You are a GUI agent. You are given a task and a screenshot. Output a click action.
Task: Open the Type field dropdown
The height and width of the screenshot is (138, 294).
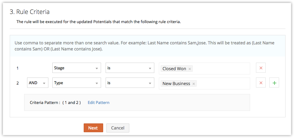(76, 83)
